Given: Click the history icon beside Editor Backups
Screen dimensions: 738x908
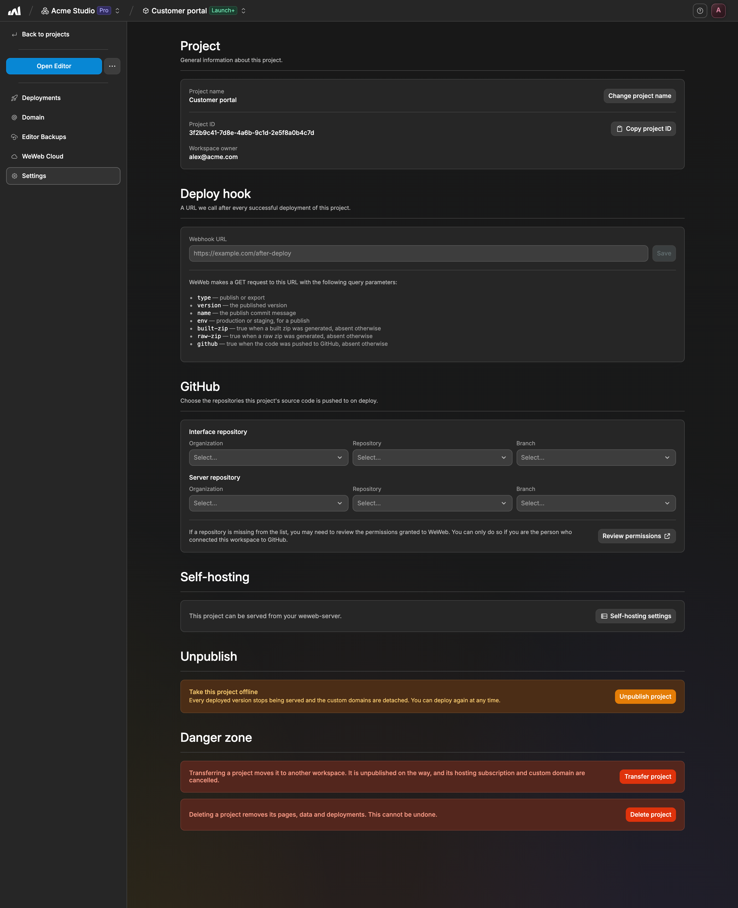Looking at the screenshot, I should [14, 137].
